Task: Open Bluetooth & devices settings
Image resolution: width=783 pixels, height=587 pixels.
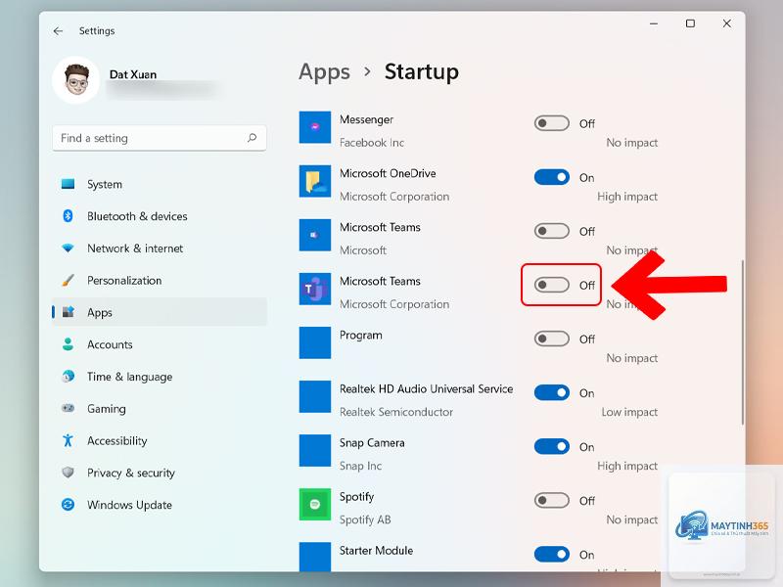Action: click(x=160, y=216)
